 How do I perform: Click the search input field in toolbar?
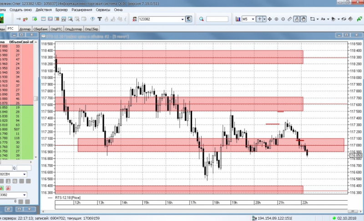[x=217, y=19]
